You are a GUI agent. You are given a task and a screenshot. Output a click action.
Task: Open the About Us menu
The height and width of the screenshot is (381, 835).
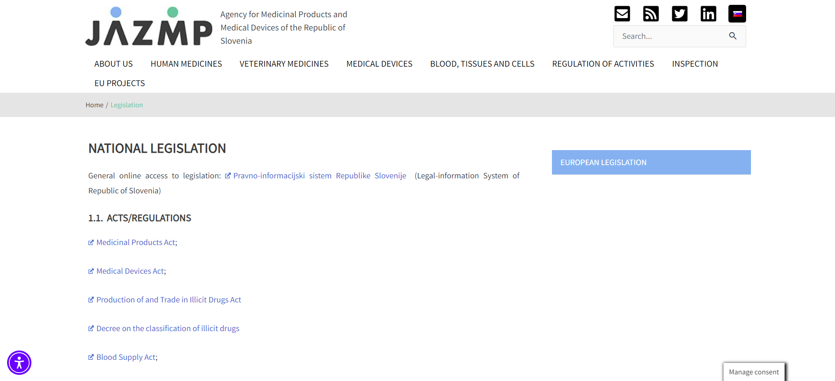pos(113,64)
